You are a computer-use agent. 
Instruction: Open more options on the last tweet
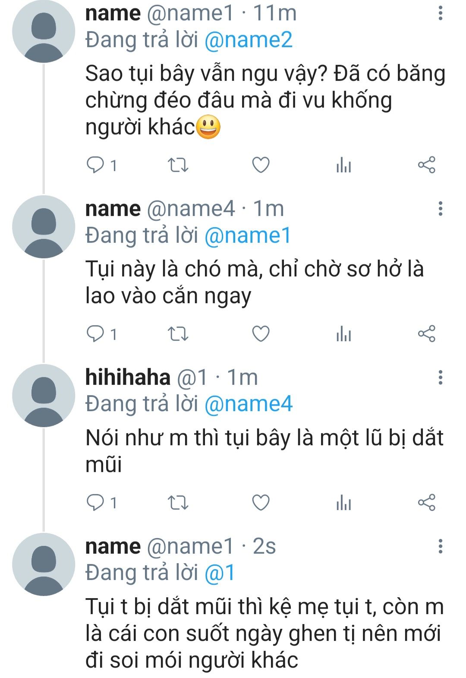[x=440, y=546]
